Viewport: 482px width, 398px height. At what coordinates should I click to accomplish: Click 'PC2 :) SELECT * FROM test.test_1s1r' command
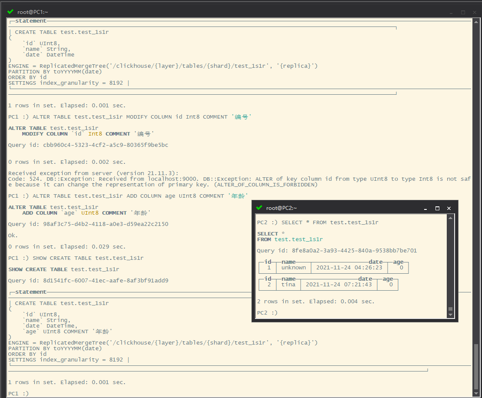318,222
